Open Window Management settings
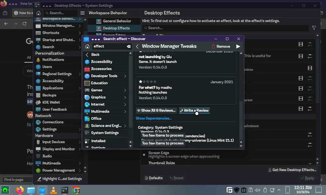 [x=59, y=26]
